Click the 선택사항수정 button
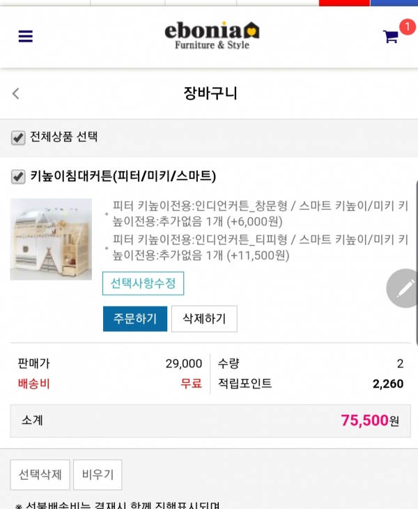Screen dimensions: 418x509 [x=143, y=283]
